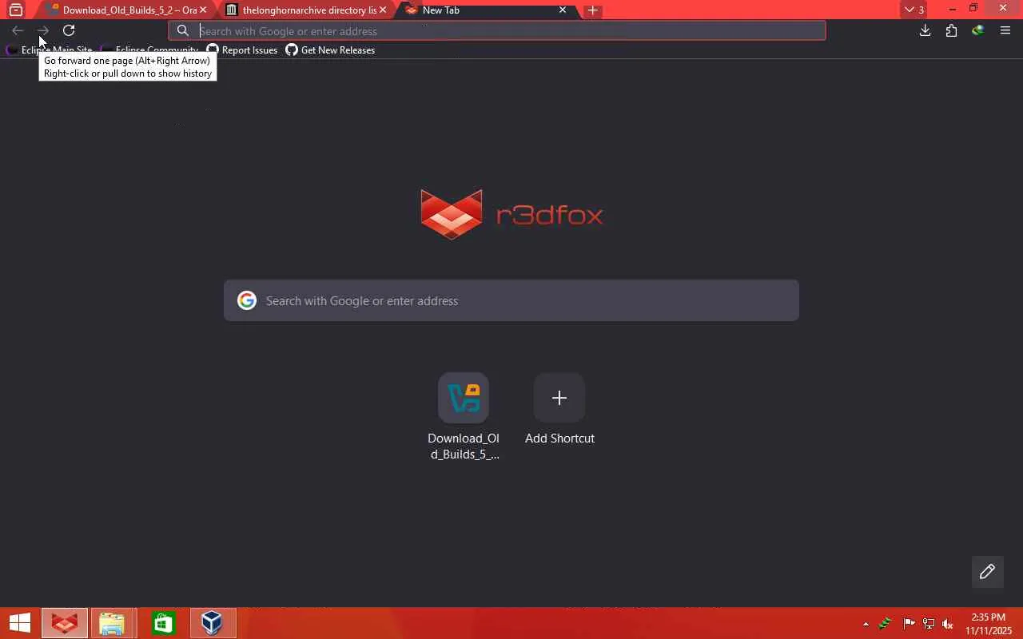The image size is (1023, 639).
Task: Reload the current page
Action: 69,30
